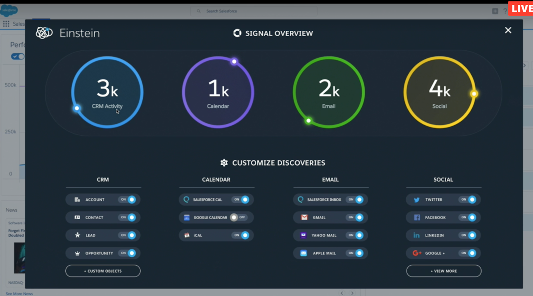Click the green Email ring handle
The image size is (533, 296).
308,121
